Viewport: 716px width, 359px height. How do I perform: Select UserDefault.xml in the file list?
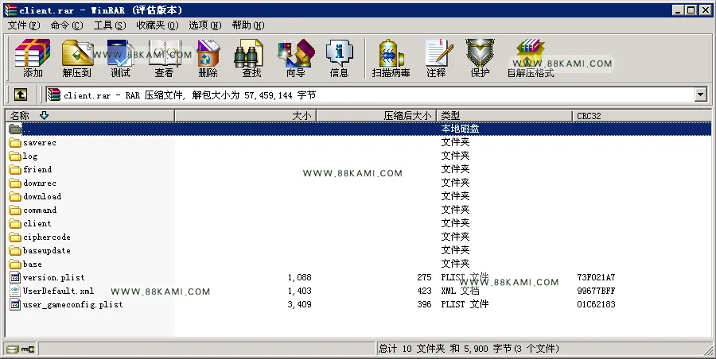coord(58,291)
